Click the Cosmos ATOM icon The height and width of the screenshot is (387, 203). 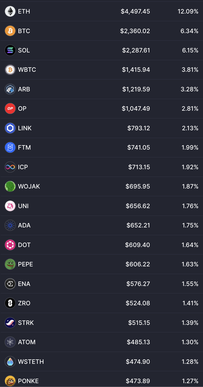coord(10,342)
